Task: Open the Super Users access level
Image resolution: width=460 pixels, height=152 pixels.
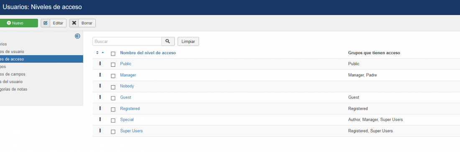Action: pyautogui.click(x=131, y=131)
